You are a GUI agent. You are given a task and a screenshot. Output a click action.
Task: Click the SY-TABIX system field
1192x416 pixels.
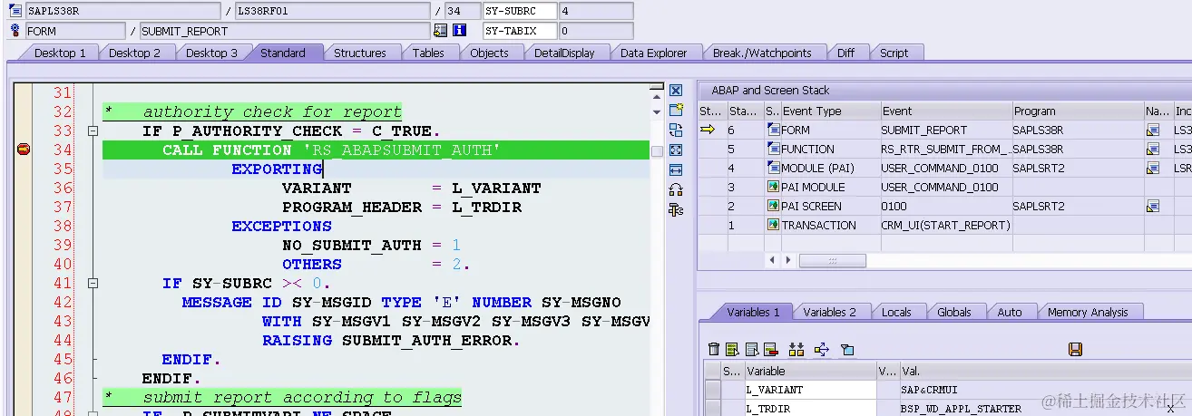pos(520,31)
